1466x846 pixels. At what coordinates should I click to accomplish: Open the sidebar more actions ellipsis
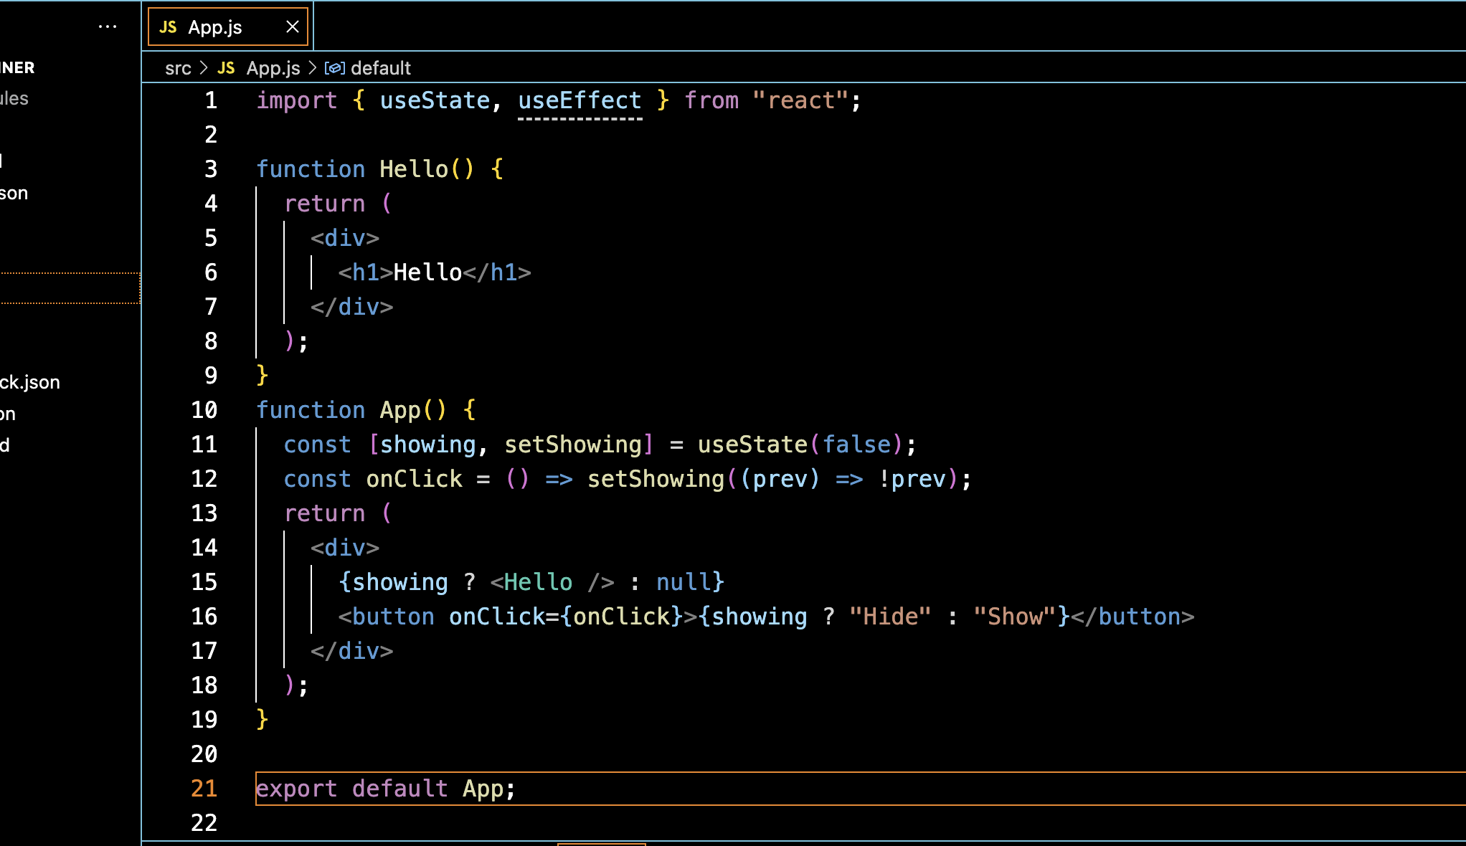108,27
